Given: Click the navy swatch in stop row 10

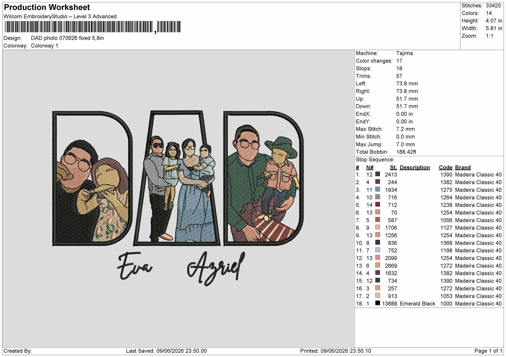Looking at the screenshot, I should coord(377,242).
